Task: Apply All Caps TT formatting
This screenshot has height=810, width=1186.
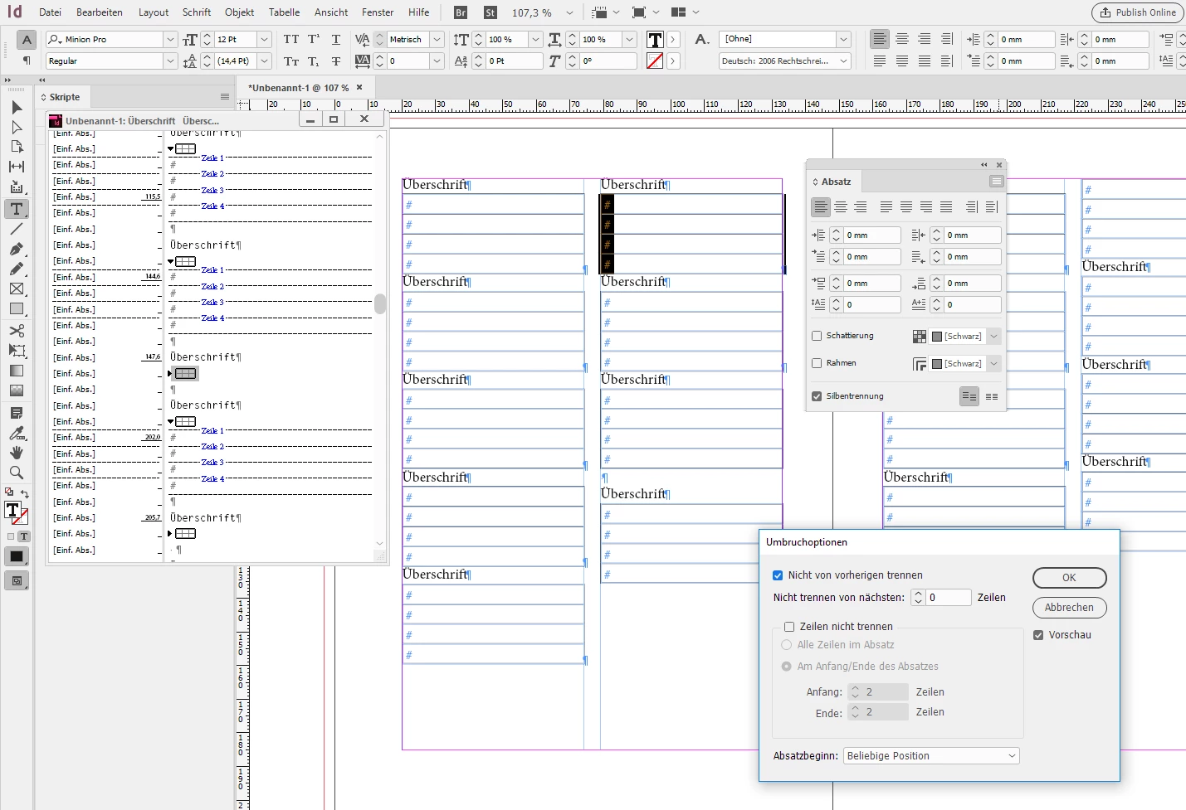Action: pyautogui.click(x=291, y=39)
